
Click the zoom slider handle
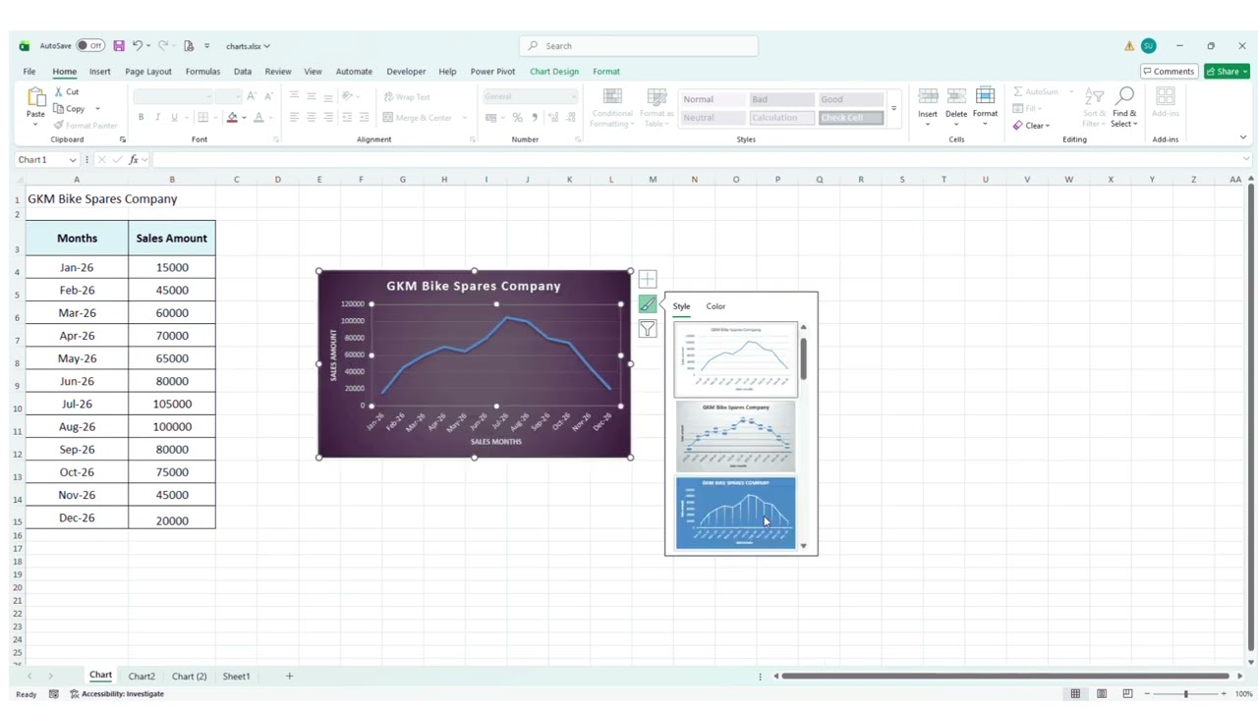[1185, 694]
